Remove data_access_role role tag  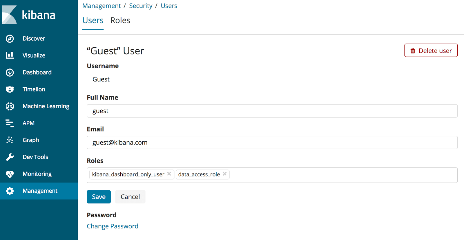point(224,174)
